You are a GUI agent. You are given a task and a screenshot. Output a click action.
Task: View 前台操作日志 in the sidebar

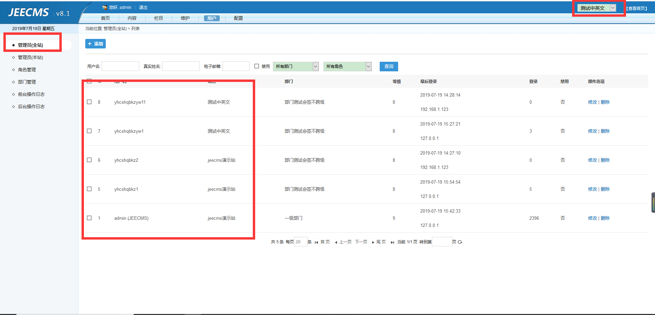[x=31, y=94]
